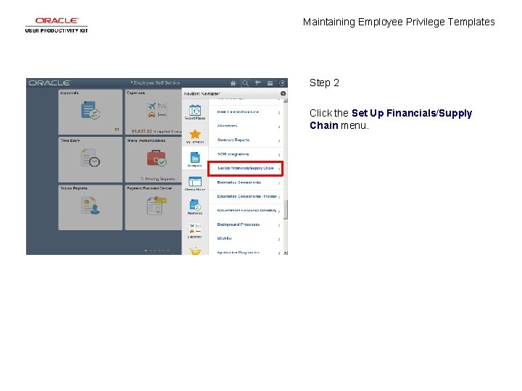The image size is (522, 391).
Task: Open the Travel Authorizations tile
Action: click(x=154, y=159)
